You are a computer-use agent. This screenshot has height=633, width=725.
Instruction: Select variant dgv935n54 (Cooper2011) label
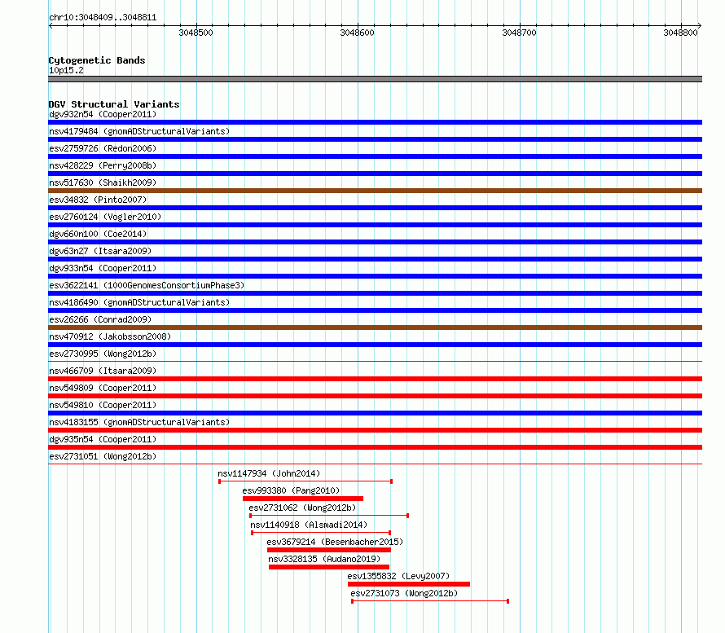pyautogui.click(x=103, y=439)
